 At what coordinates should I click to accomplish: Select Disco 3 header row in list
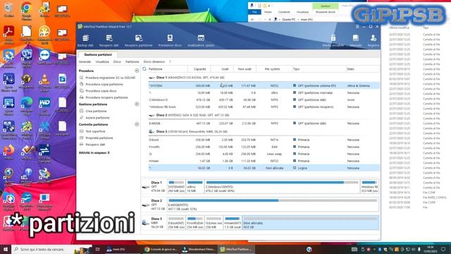click(264, 132)
